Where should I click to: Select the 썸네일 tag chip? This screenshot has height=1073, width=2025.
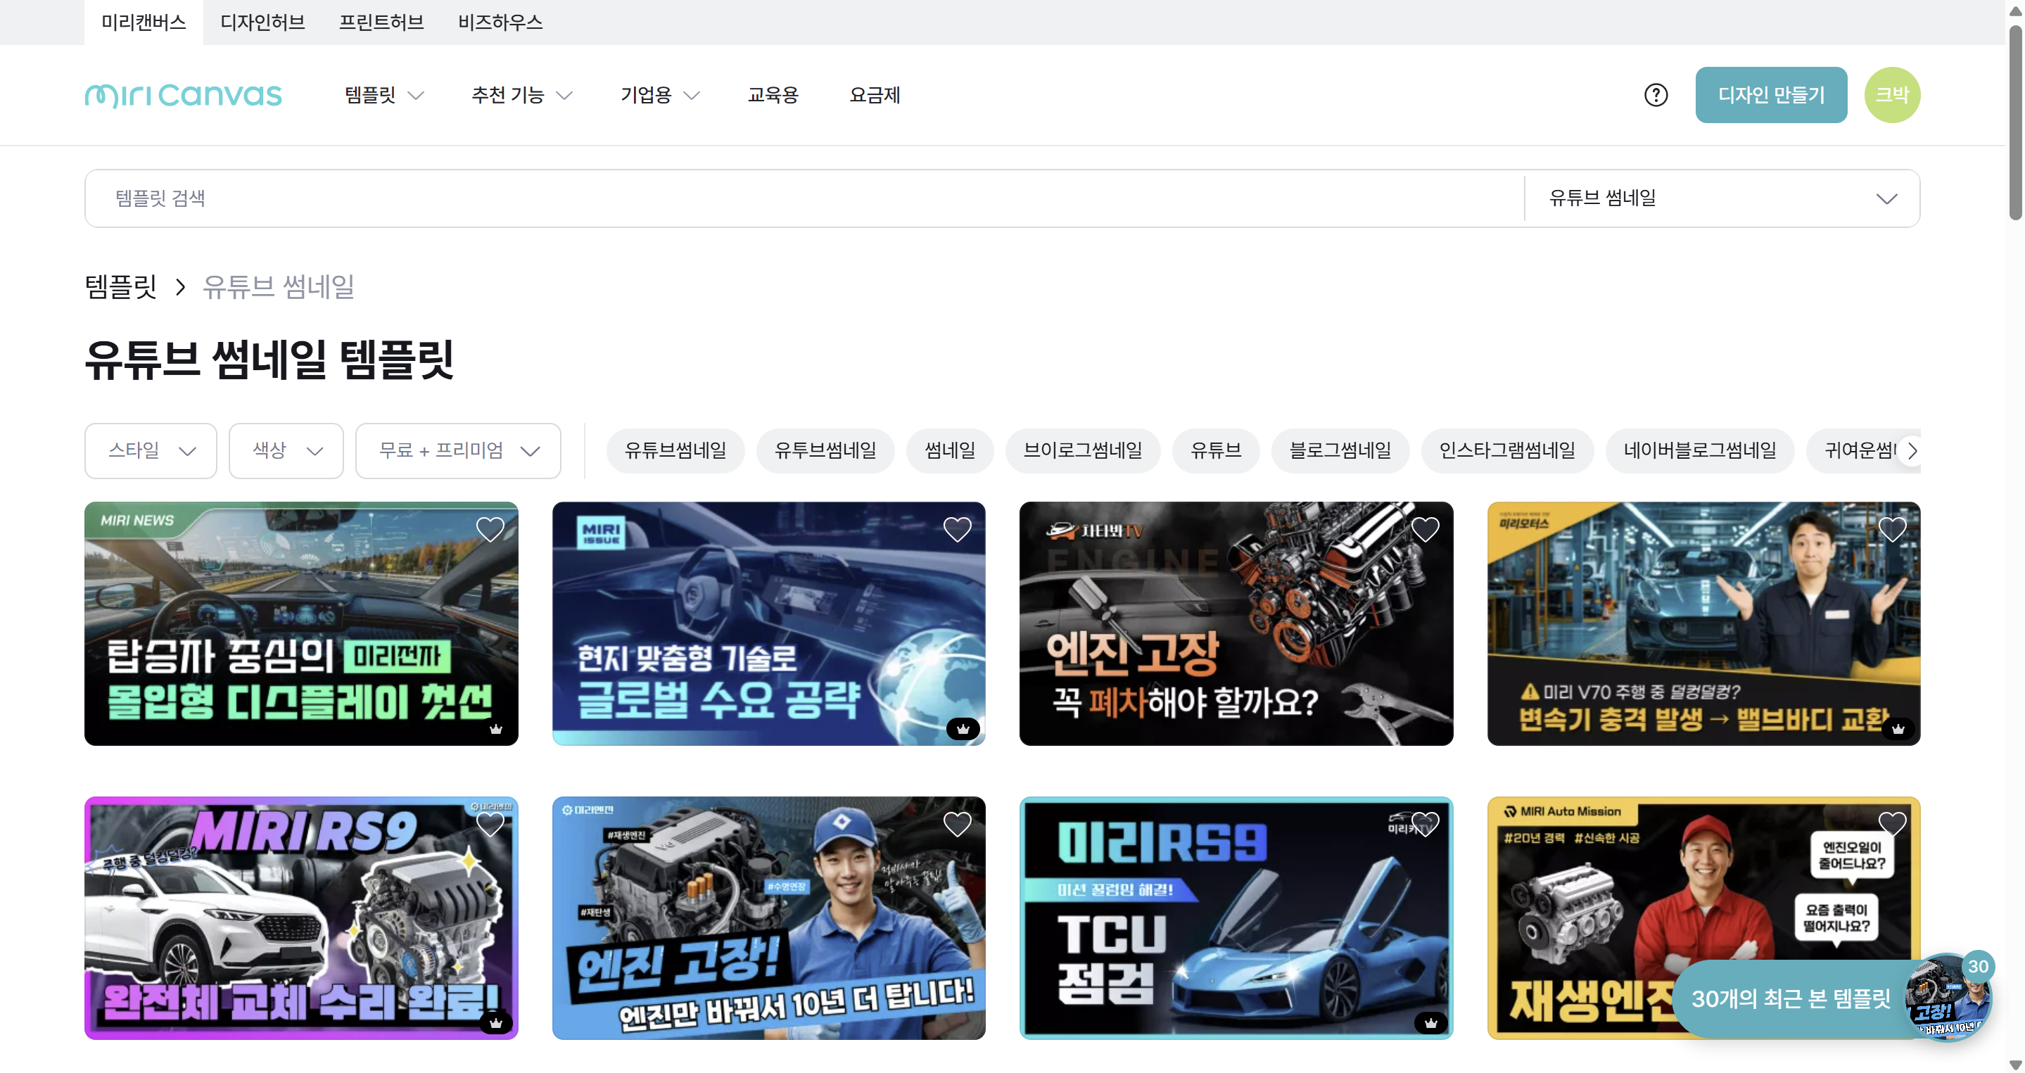point(950,450)
